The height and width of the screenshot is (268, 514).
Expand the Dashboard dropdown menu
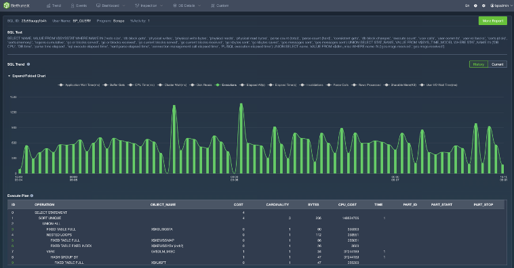tap(111, 5)
